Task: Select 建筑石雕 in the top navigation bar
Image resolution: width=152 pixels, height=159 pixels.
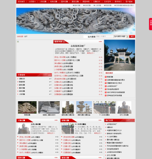Action: pos(75,2)
